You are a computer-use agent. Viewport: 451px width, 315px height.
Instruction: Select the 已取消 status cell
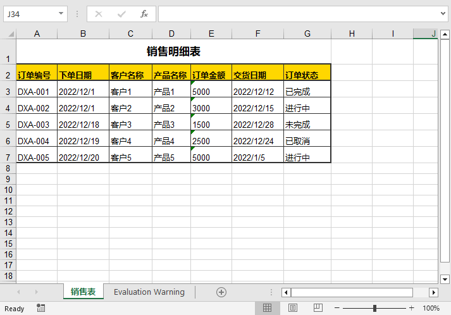[307, 138]
